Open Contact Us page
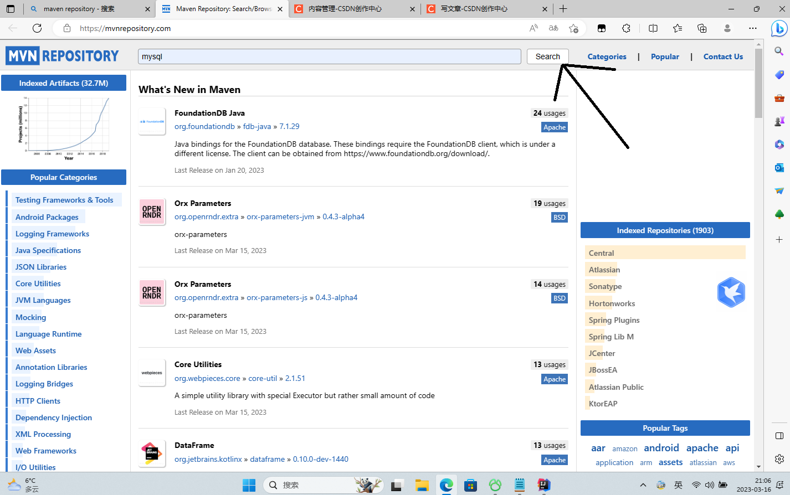This screenshot has height=495, width=790. pos(723,56)
